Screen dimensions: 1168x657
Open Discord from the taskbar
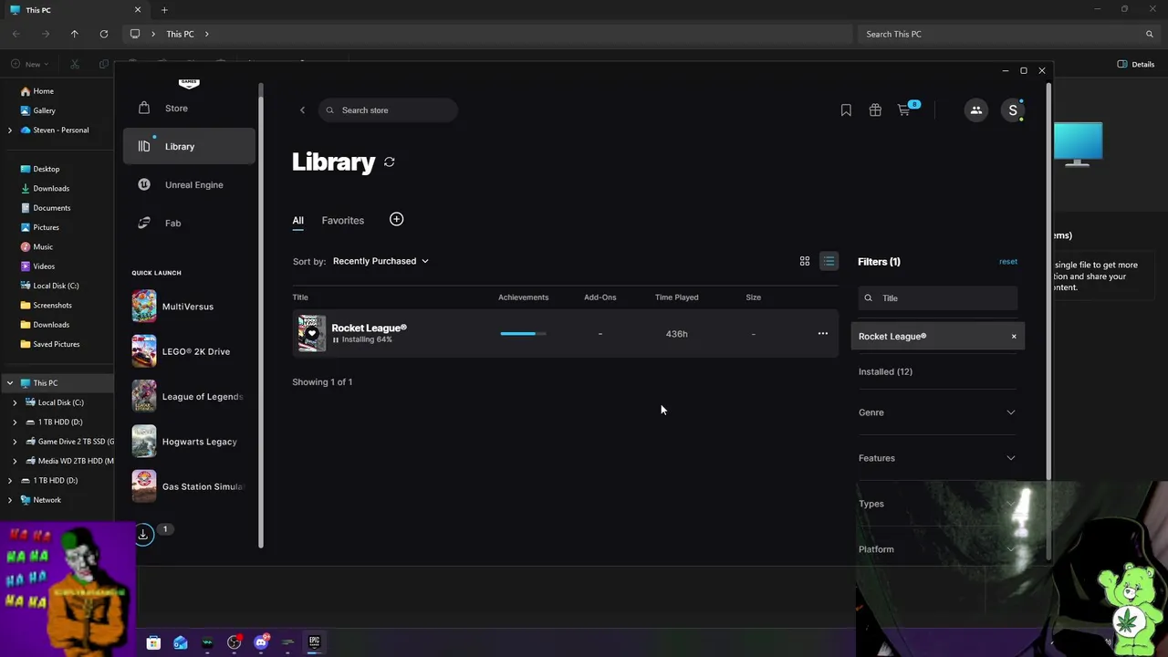(261, 642)
